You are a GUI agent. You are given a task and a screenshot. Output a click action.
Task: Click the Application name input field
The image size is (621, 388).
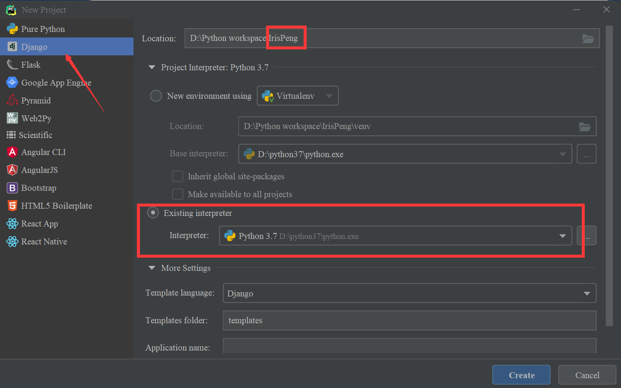point(409,346)
